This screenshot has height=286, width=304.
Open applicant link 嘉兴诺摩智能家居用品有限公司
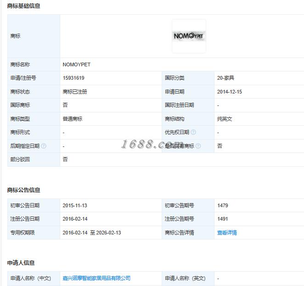[96, 278]
